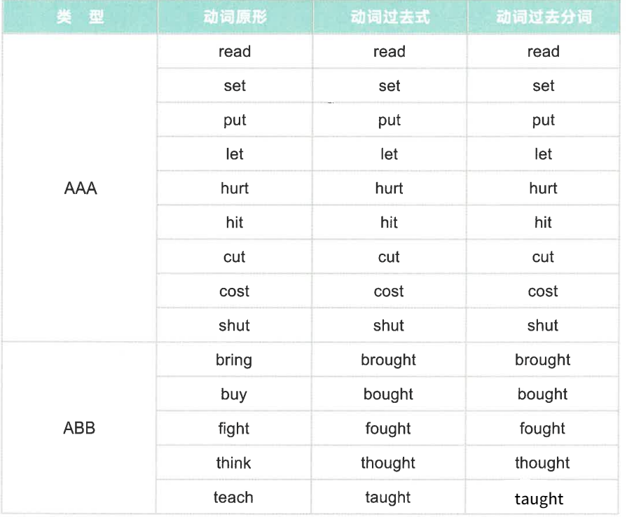This screenshot has width=627, height=517.
Task: Select the 动词过去分词 header cell
Action: point(544,17)
